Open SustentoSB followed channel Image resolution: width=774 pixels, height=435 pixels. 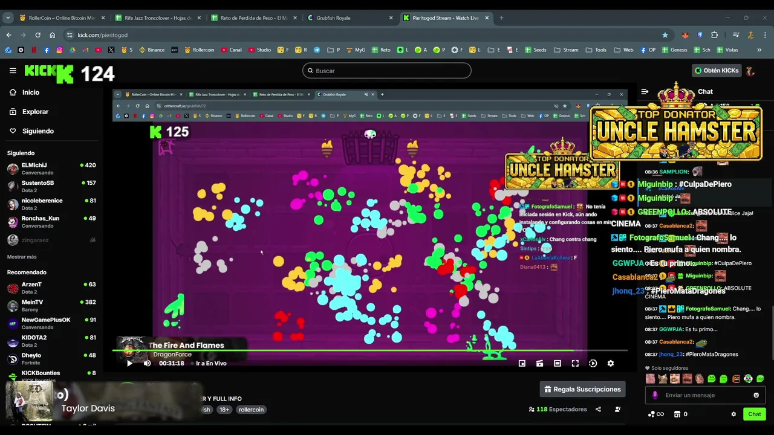click(51, 186)
